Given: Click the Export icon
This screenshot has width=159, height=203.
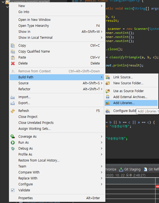Looking at the screenshot, I should pos(12,103).
